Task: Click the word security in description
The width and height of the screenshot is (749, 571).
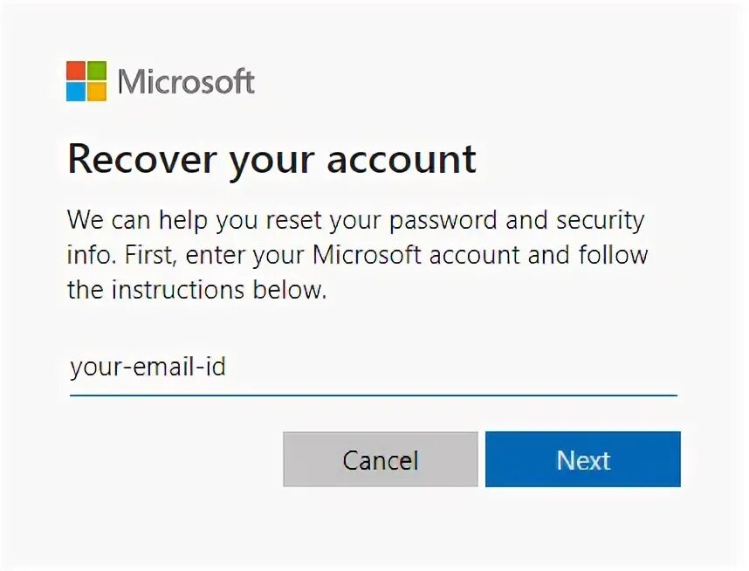Action: [x=601, y=219]
